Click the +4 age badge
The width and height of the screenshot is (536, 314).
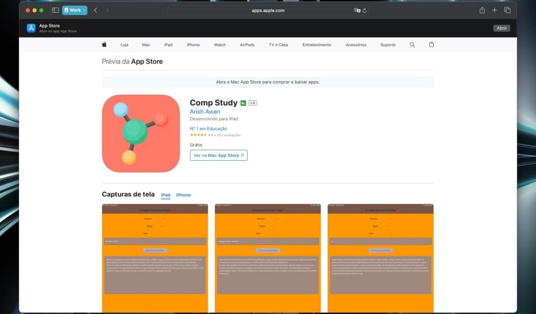(x=253, y=103)
